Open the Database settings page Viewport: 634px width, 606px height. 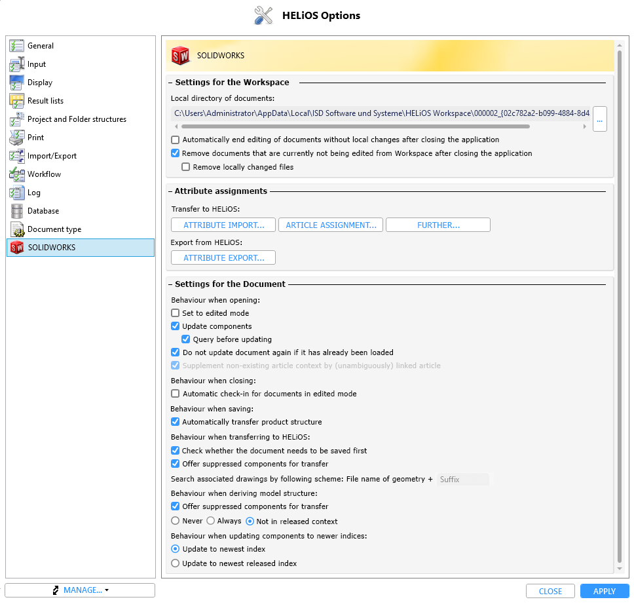81,211
